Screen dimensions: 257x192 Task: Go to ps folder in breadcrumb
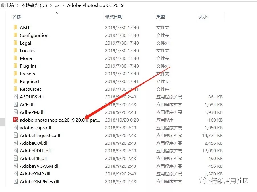(57, 5)
